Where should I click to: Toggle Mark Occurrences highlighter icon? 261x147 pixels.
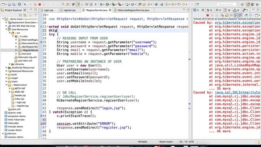pyautogui.click(x=78, y=4)
